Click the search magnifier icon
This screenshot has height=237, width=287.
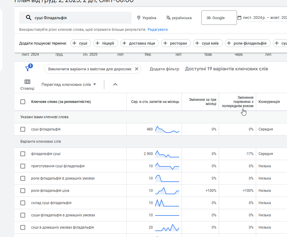point(29,18)
